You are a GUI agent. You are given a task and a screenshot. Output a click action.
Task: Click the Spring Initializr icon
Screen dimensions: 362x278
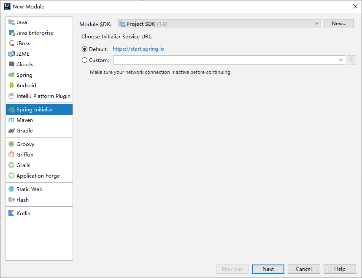click(x=11, y=109)
